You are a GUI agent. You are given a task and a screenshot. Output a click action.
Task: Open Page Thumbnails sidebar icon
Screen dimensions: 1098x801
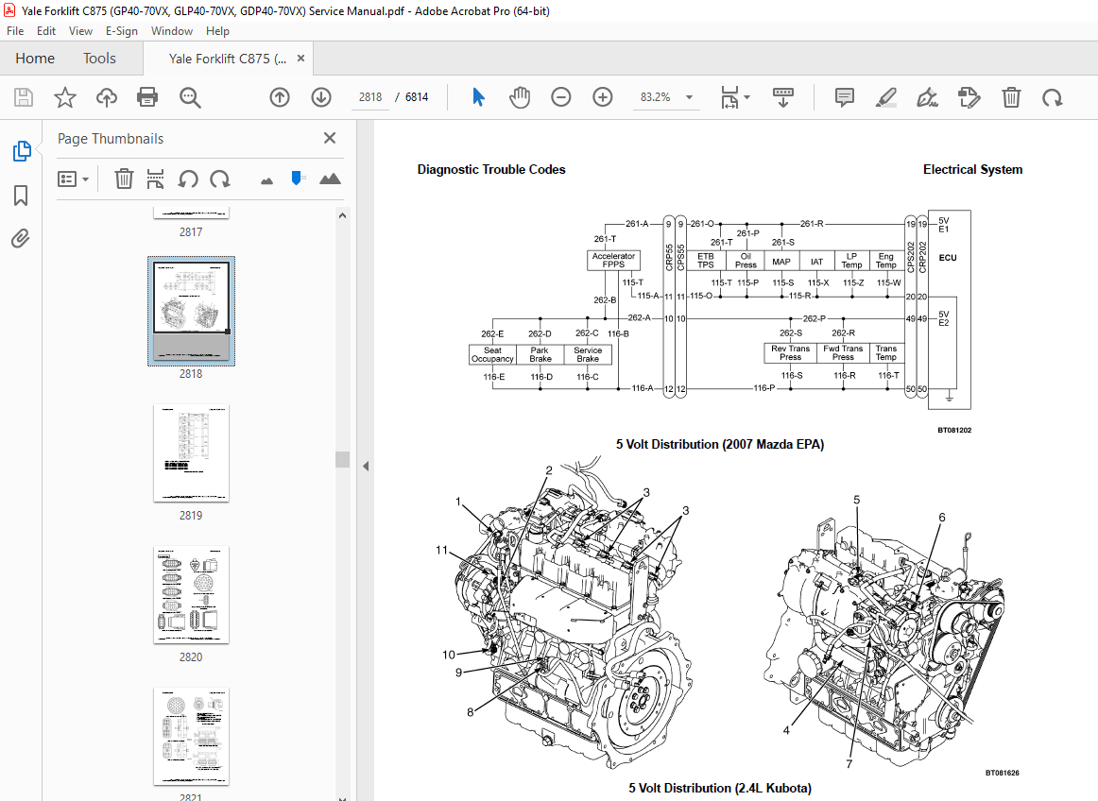pos(22,150)
